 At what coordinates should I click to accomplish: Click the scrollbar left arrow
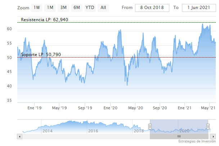19,137
